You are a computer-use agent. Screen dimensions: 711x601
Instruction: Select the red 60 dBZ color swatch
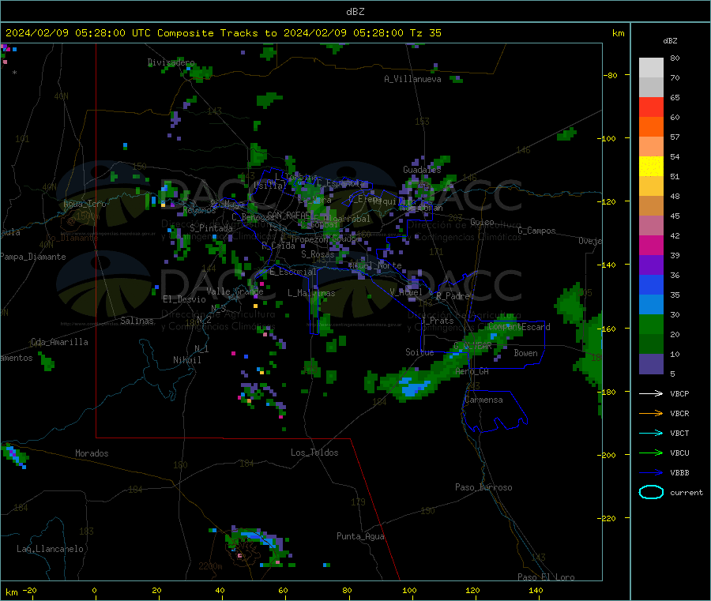click(x=651, y=107)
